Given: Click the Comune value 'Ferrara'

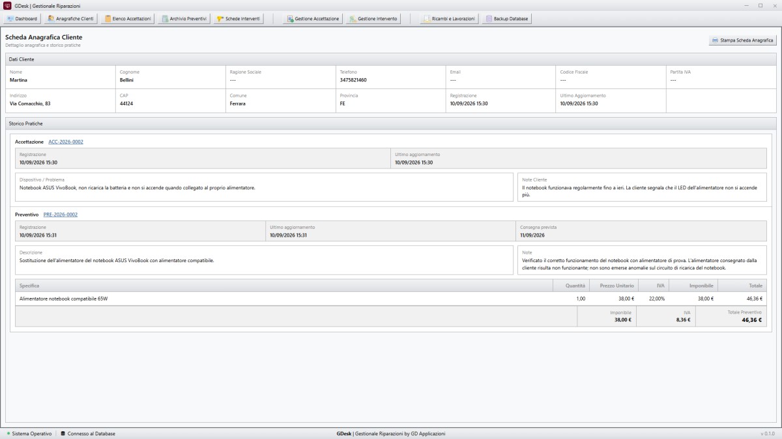Looking at the screenshot, I should 238,103.
